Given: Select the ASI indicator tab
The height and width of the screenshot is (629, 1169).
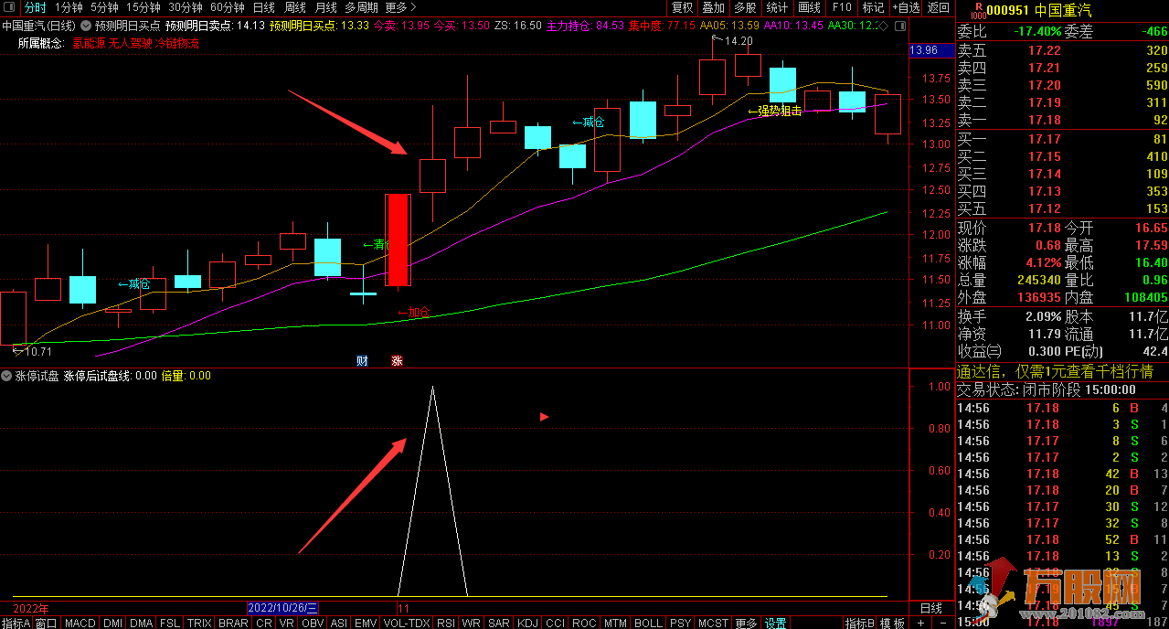Looking at the screenshot, I should pos(338,623).
